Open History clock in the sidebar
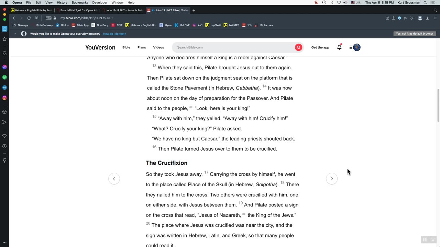 click(x=4, y=146)
